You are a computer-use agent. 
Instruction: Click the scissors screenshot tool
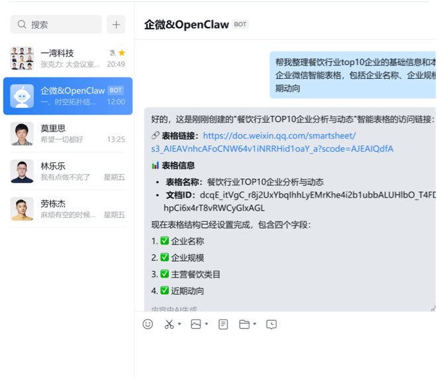click(x=169, y=324)
